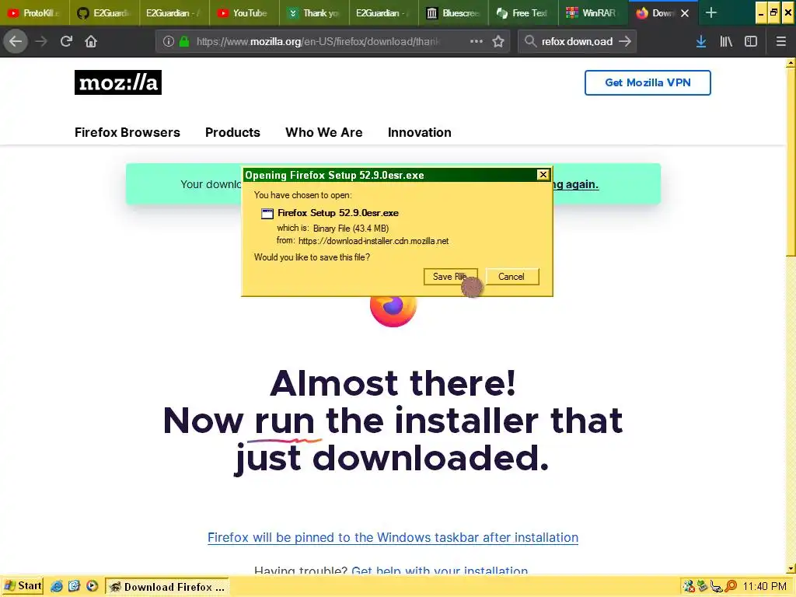Reload the current page
The image size is (796, 597).
click(x=66, y=41)
